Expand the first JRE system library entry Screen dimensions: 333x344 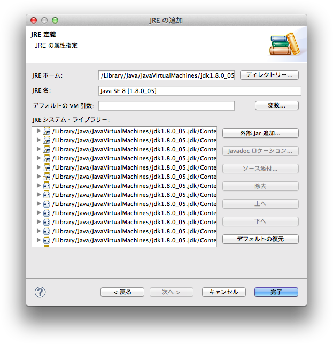tap(38, 131)
